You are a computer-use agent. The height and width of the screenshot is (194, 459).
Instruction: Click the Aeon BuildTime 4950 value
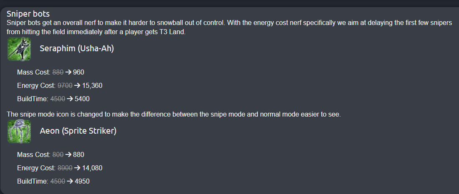click(x=82, y=182)
